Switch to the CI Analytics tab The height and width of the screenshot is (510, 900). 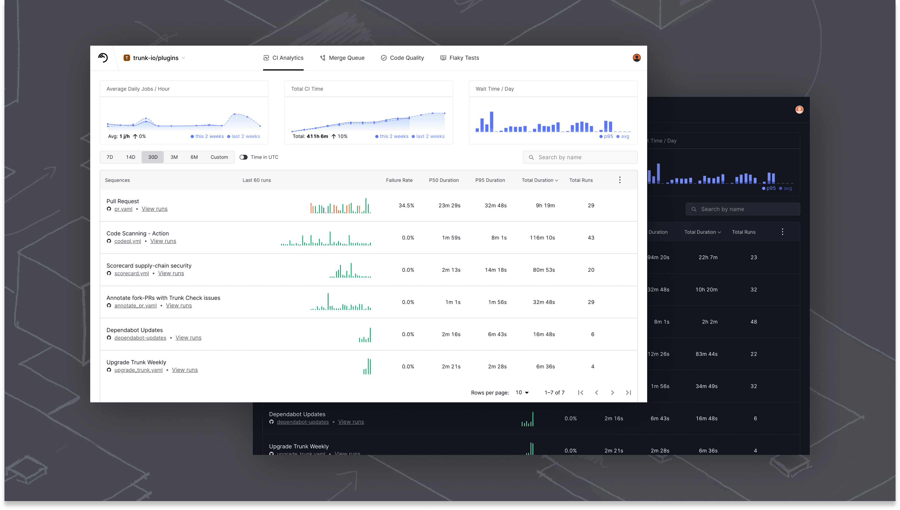pos(283,58)
